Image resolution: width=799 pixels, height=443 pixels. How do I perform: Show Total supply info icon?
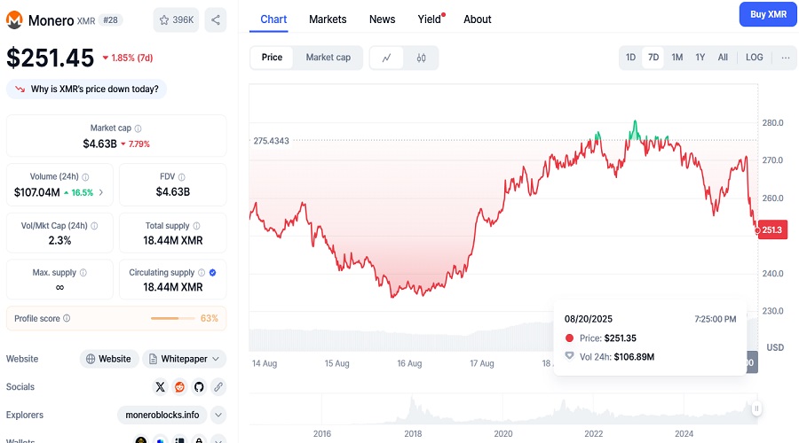(197, 226)
